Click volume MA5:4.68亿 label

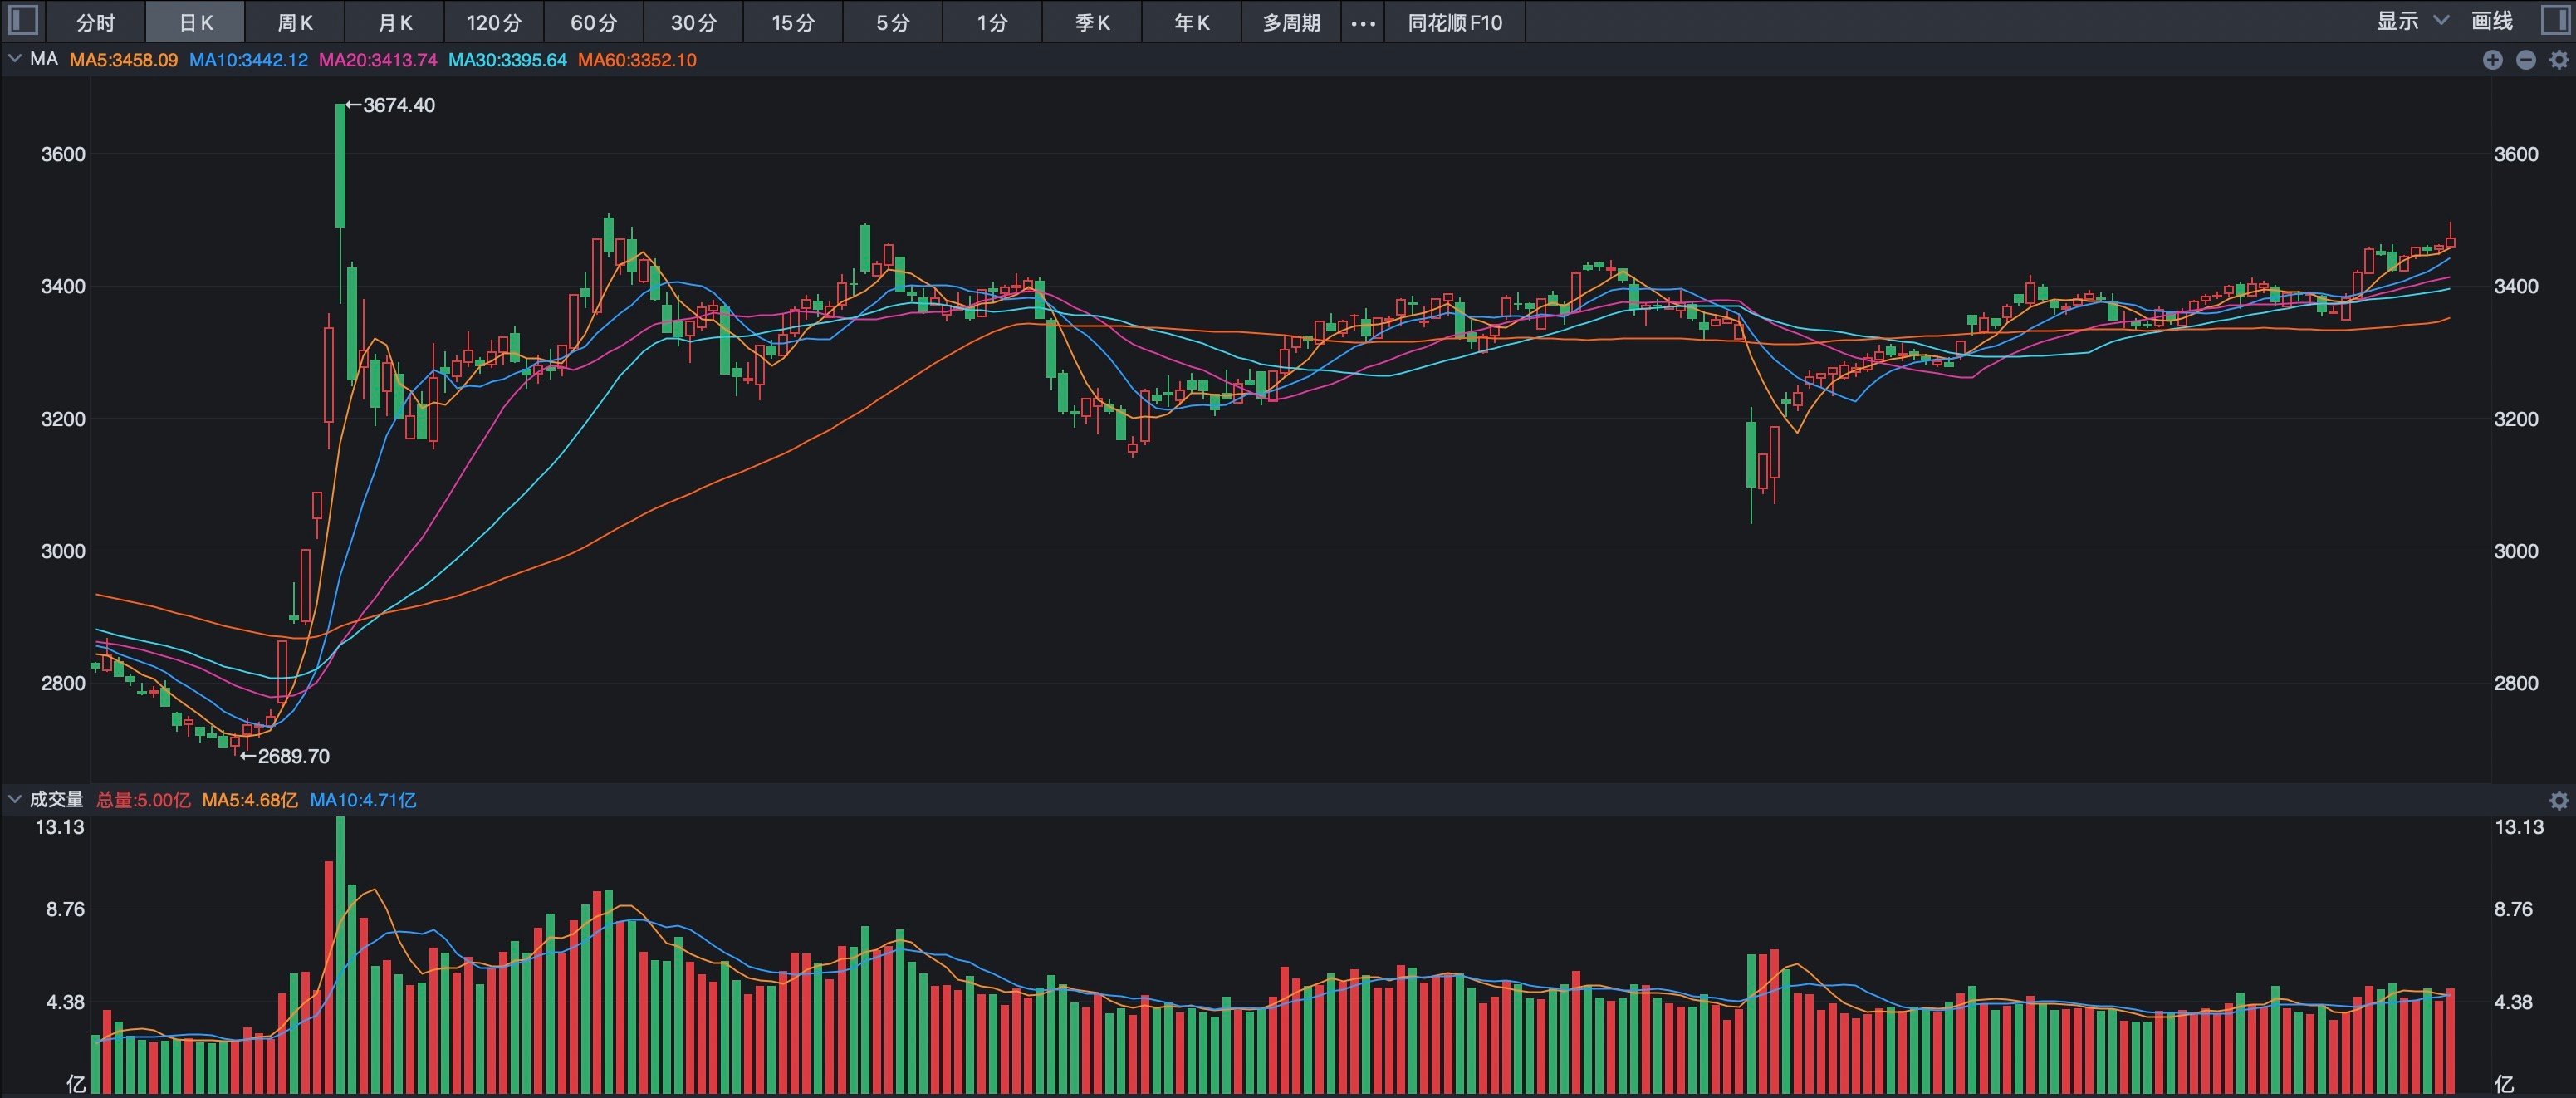tap(250, 800)
